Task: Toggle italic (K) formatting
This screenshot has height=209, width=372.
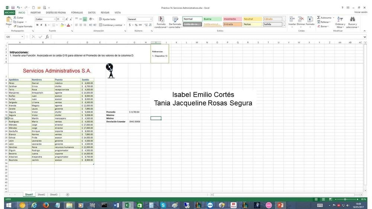Action: point(41,25)
